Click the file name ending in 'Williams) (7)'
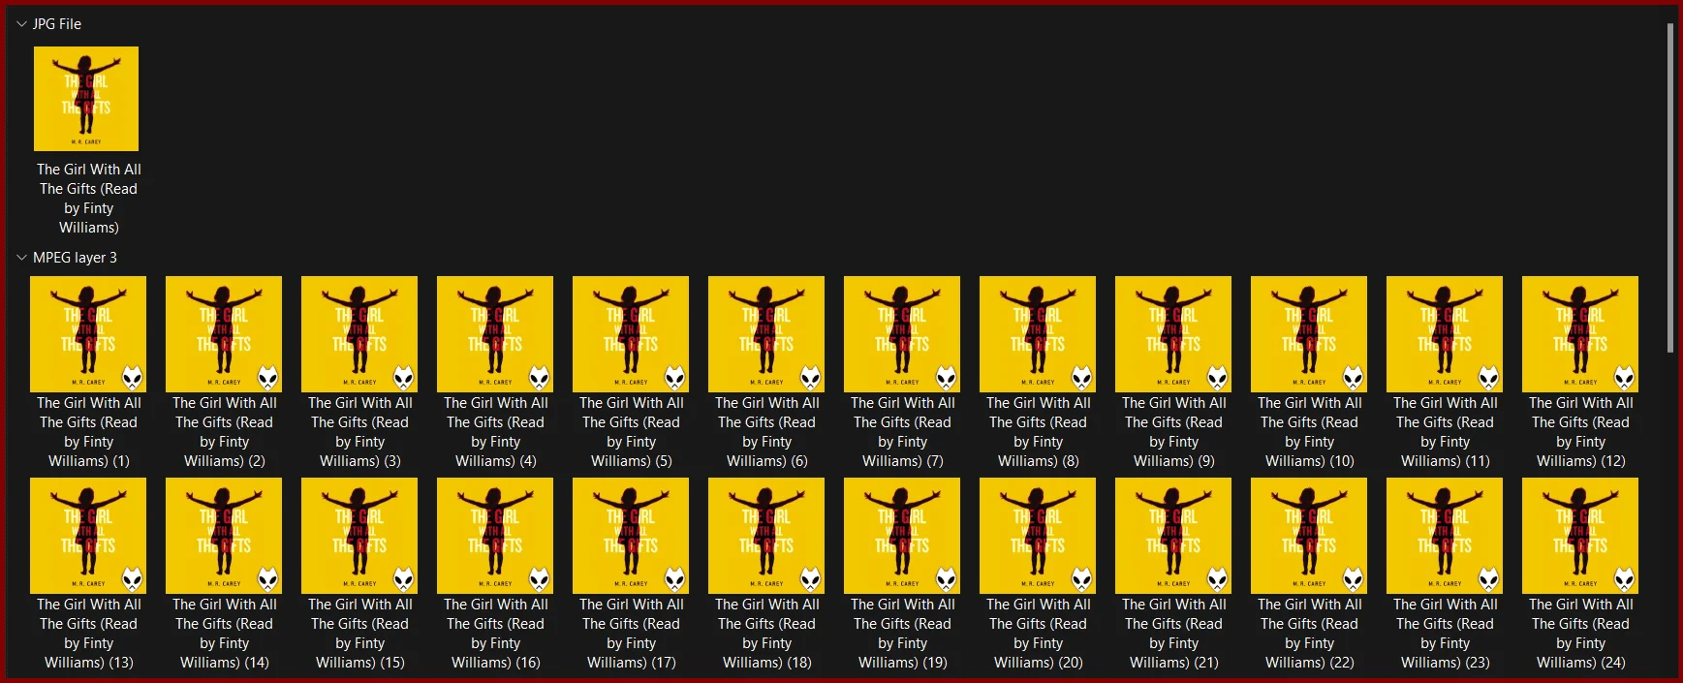This screenshot has width=1683, height=683. pos(903,432)
